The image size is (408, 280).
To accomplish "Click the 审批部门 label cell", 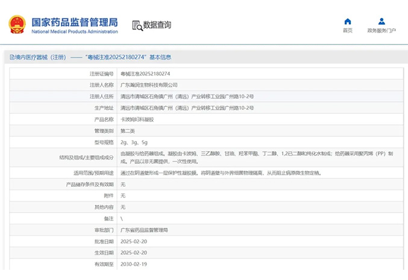I will (x=63, y=230).
